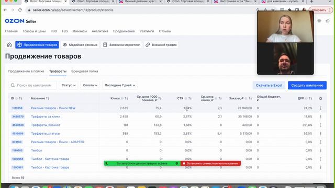This screenshot has width=335, height=188.
Task: Sort table by ДРР column
Action: (310, 98)
